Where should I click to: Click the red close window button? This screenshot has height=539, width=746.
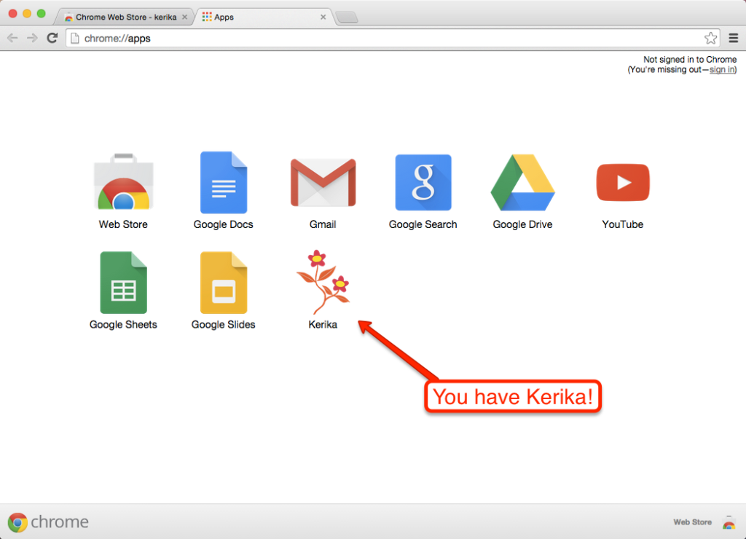(13, 14)
